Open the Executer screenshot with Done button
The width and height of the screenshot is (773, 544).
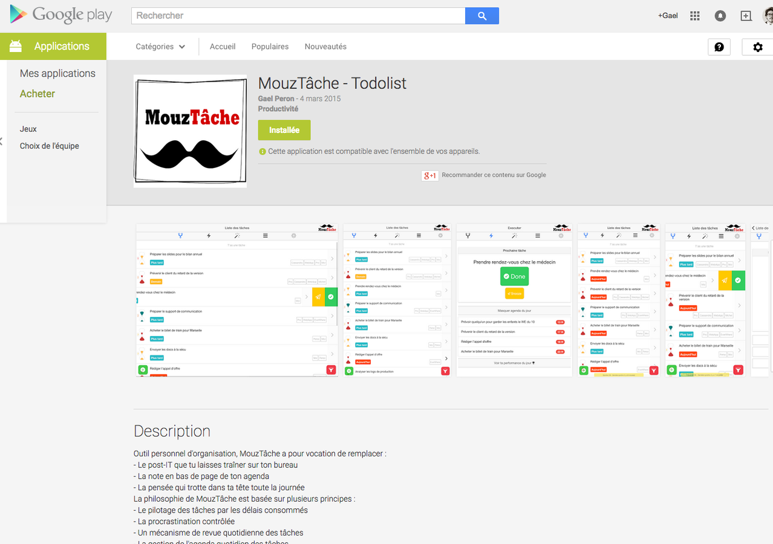[514, 300]
